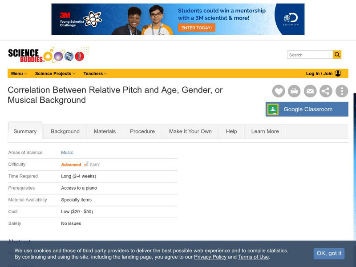Open more options via three-dot icon
The height and width of the screenshot is (267, 356).
point(341,91)
